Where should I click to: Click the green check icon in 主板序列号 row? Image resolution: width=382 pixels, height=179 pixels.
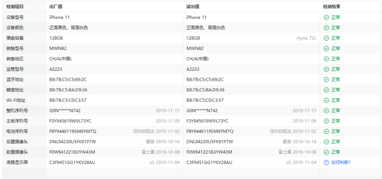(326, 121)
